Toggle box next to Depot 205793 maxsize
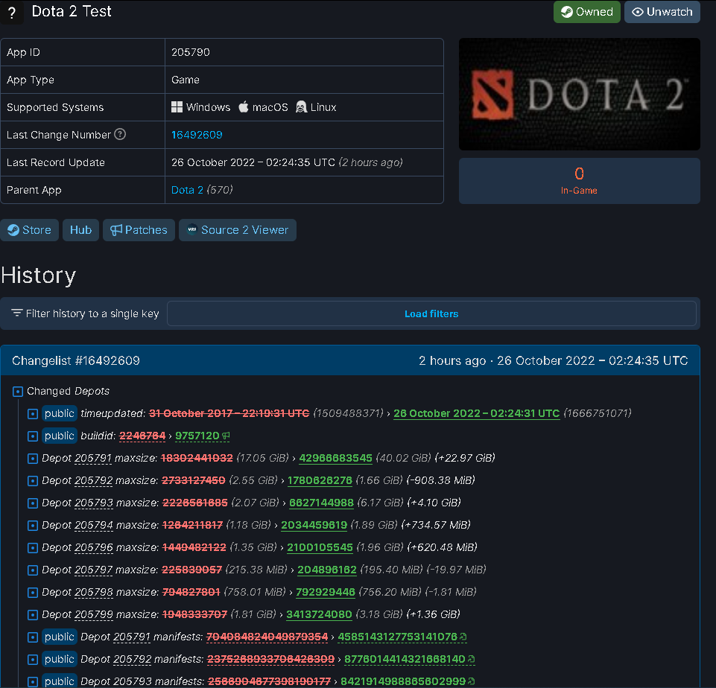716x688 pixels. pyautogui.click(x=33, y=503)
